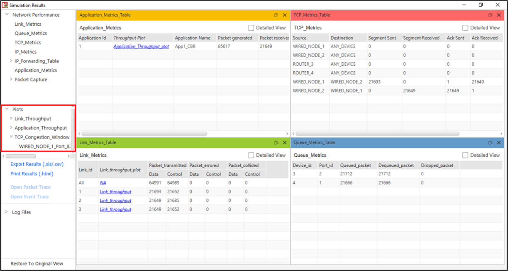
Task: Close the TCP_Metrics_Table panel
Action: coord(499,15)
